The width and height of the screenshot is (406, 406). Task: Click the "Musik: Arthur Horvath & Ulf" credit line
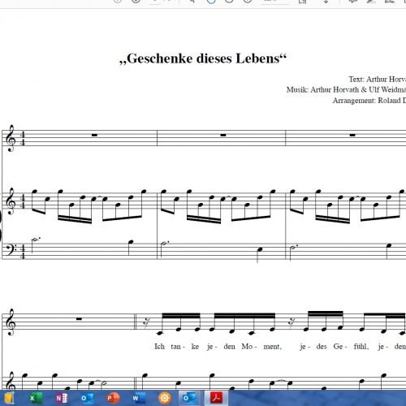click(x=346, y=89)
